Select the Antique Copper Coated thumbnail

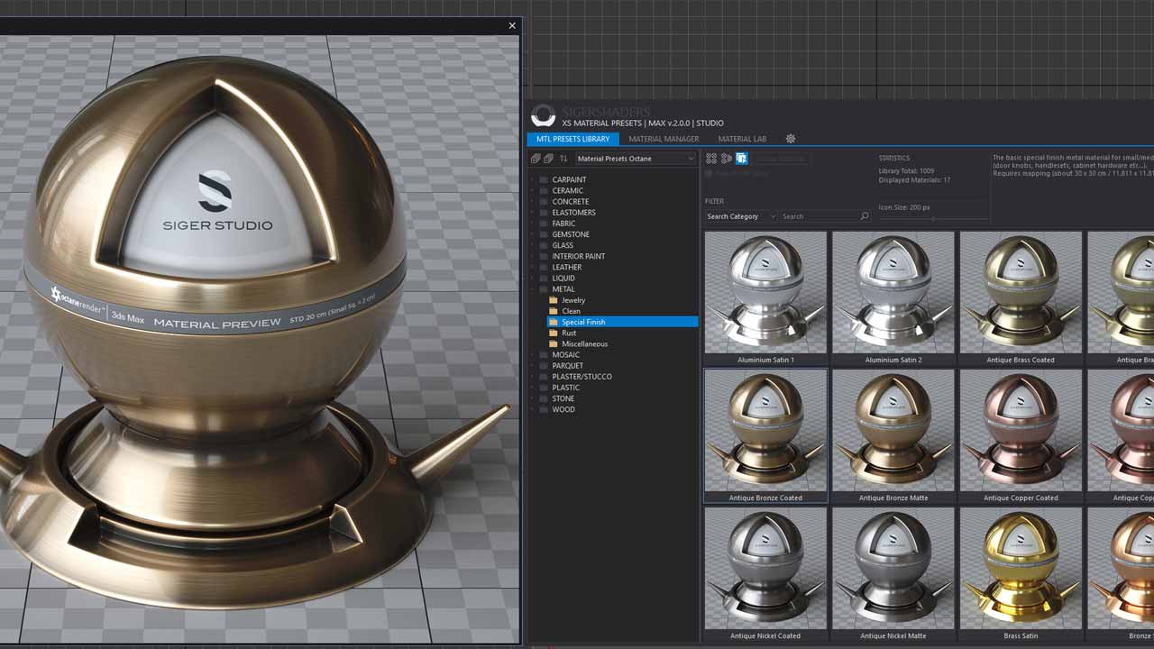(1021, 430)
